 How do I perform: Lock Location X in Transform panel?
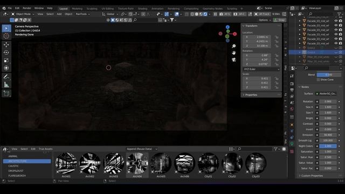point(277,37)
